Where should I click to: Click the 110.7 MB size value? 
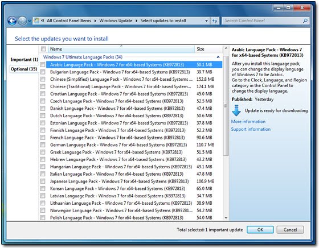[205, 145]
